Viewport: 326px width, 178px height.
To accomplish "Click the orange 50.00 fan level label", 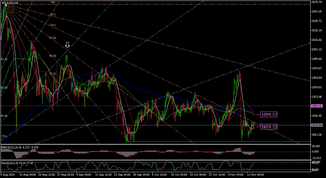I will [53, 56].
